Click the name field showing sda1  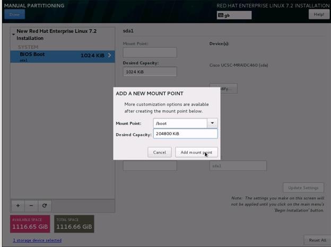click(x=238, y=166)
